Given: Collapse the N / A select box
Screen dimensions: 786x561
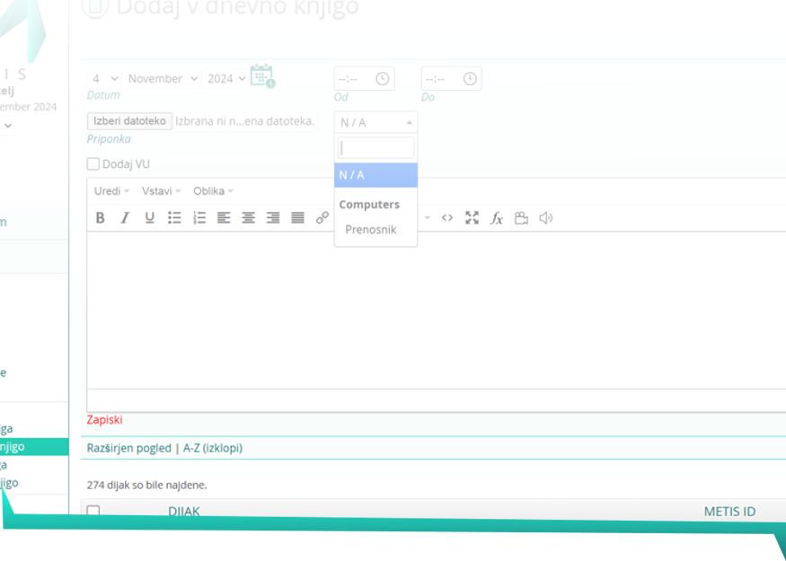Looking at the screenshot, I should click(x=375, y=122).
